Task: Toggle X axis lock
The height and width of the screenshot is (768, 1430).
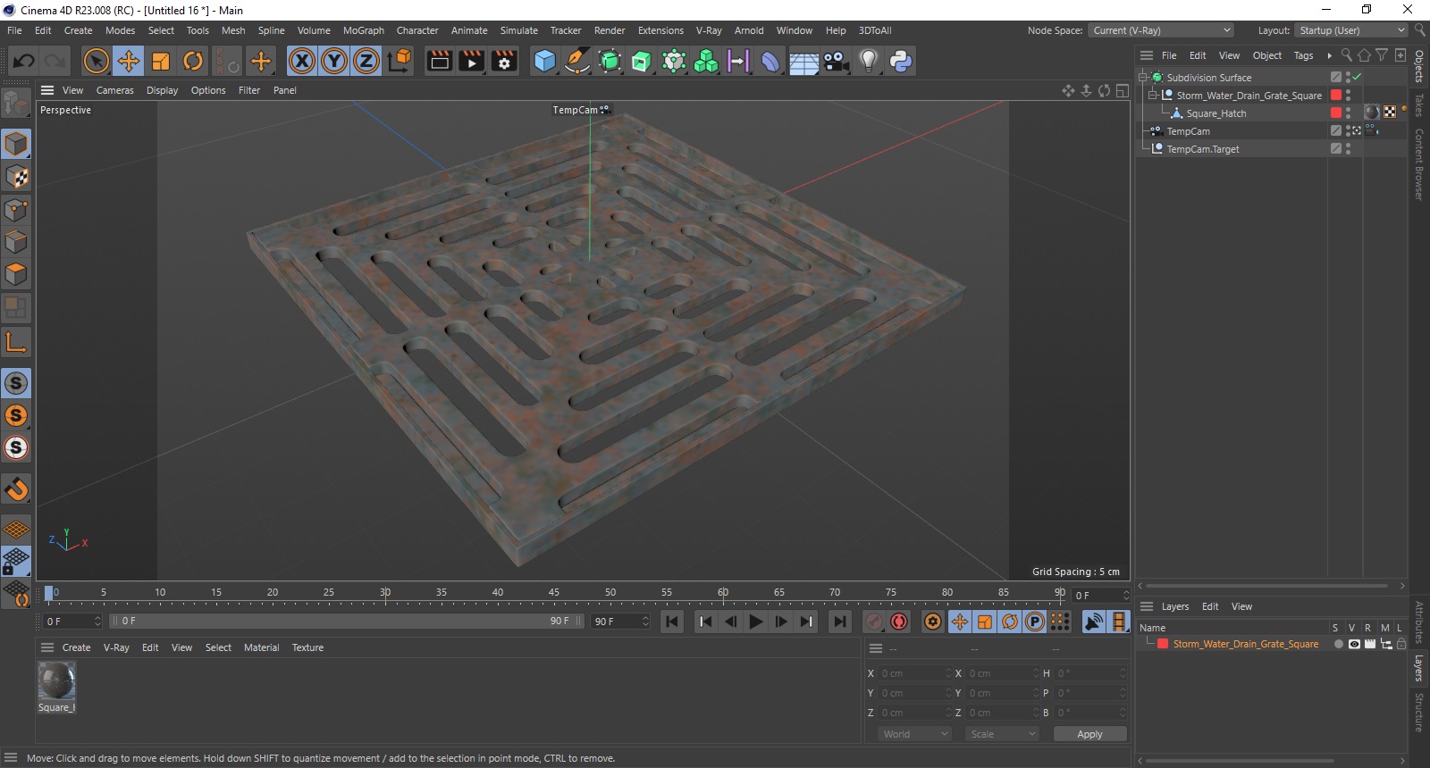Action: pyautogui.click(x=302, y=61)
